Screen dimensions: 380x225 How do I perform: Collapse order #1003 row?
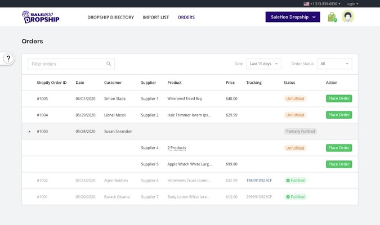point(29,132)
